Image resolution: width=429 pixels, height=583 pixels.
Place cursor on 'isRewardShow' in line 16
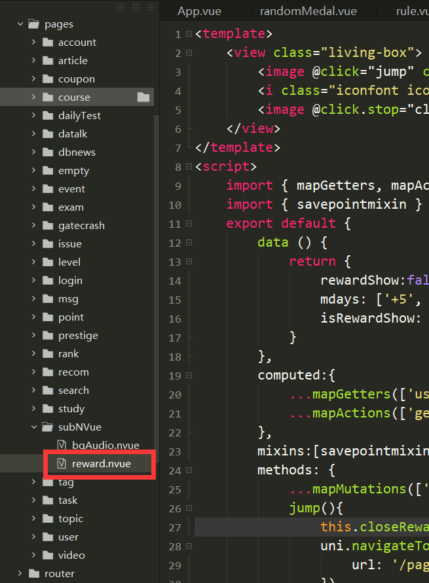(x=367, y=318)
